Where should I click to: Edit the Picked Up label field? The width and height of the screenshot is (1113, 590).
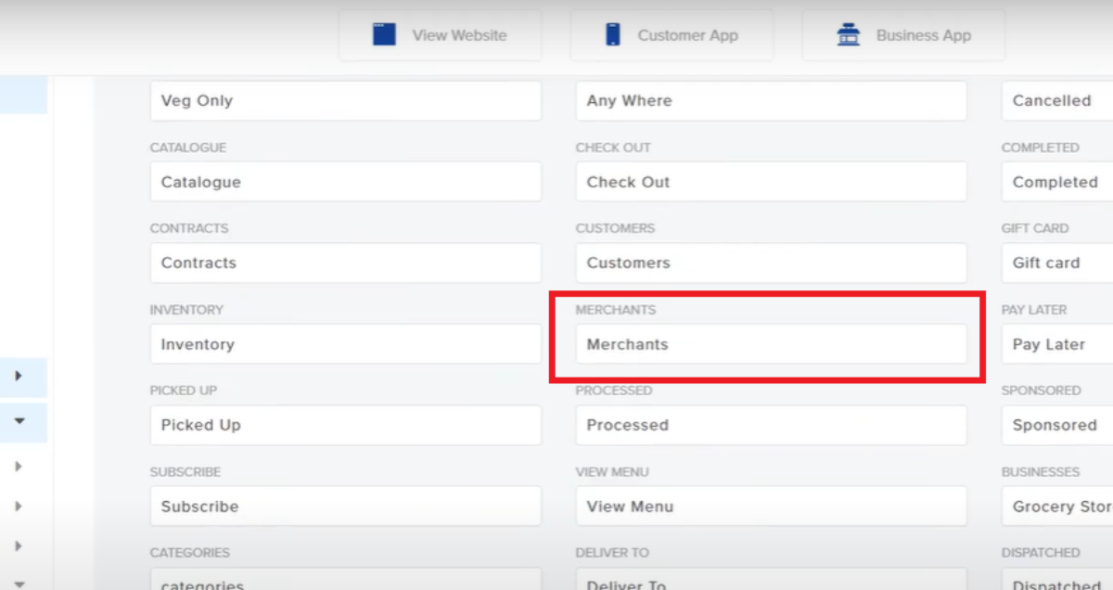[x=345, y=425]
